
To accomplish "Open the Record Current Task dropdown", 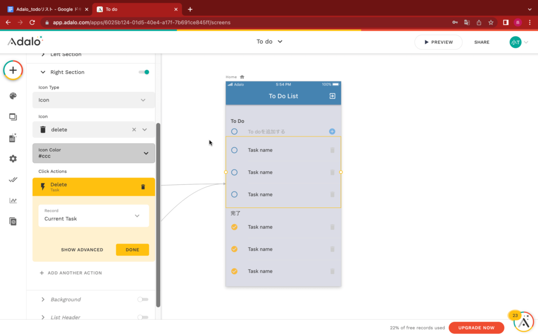I will pos(94,216).
